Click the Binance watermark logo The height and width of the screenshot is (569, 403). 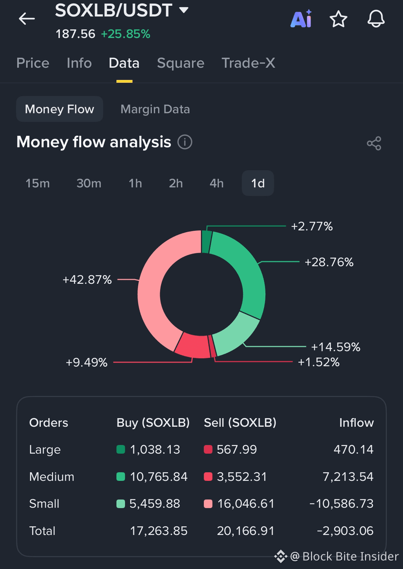point(280,556)
